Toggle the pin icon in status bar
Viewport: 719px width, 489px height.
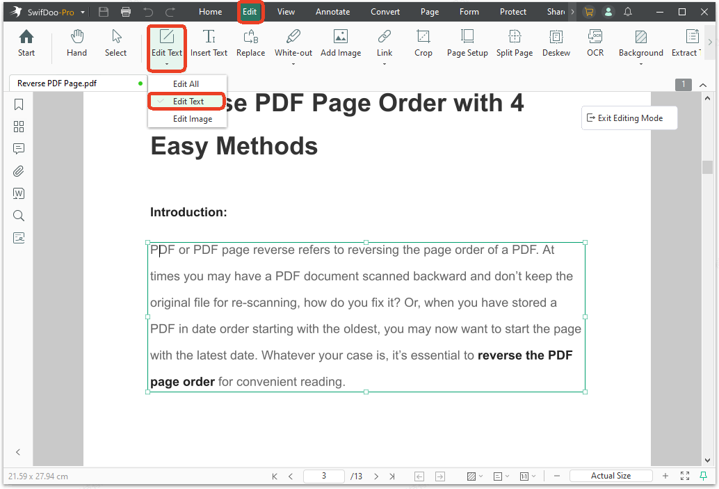click(x=704, y=476)
